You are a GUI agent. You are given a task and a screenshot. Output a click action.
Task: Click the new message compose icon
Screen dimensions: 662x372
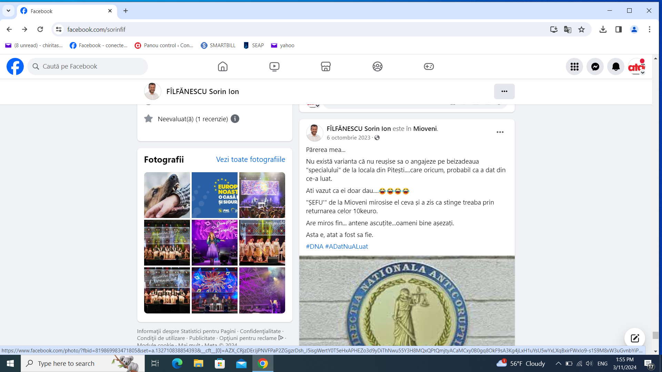(635, 338)
